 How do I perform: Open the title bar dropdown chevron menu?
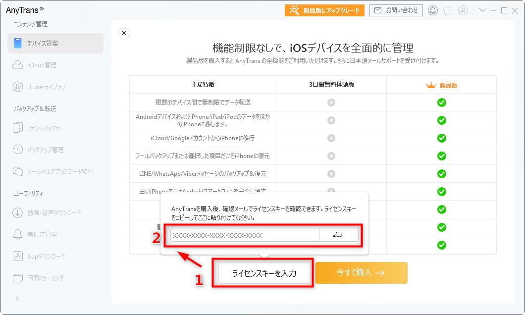[482, 10]
